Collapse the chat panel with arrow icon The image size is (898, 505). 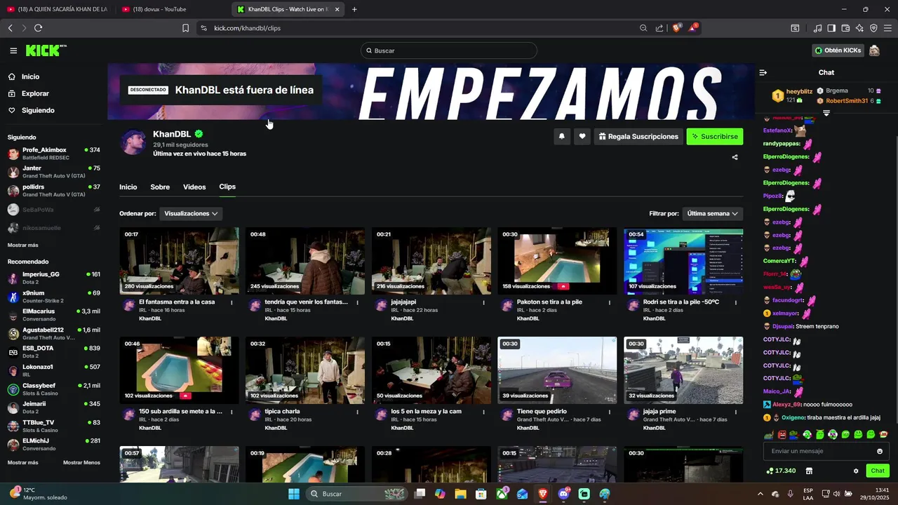pos(763,72)
